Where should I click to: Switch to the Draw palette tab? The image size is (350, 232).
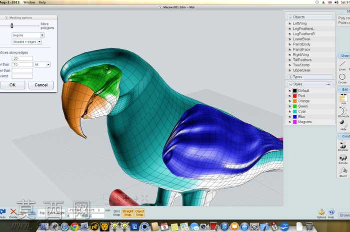[x=344, y=56]
